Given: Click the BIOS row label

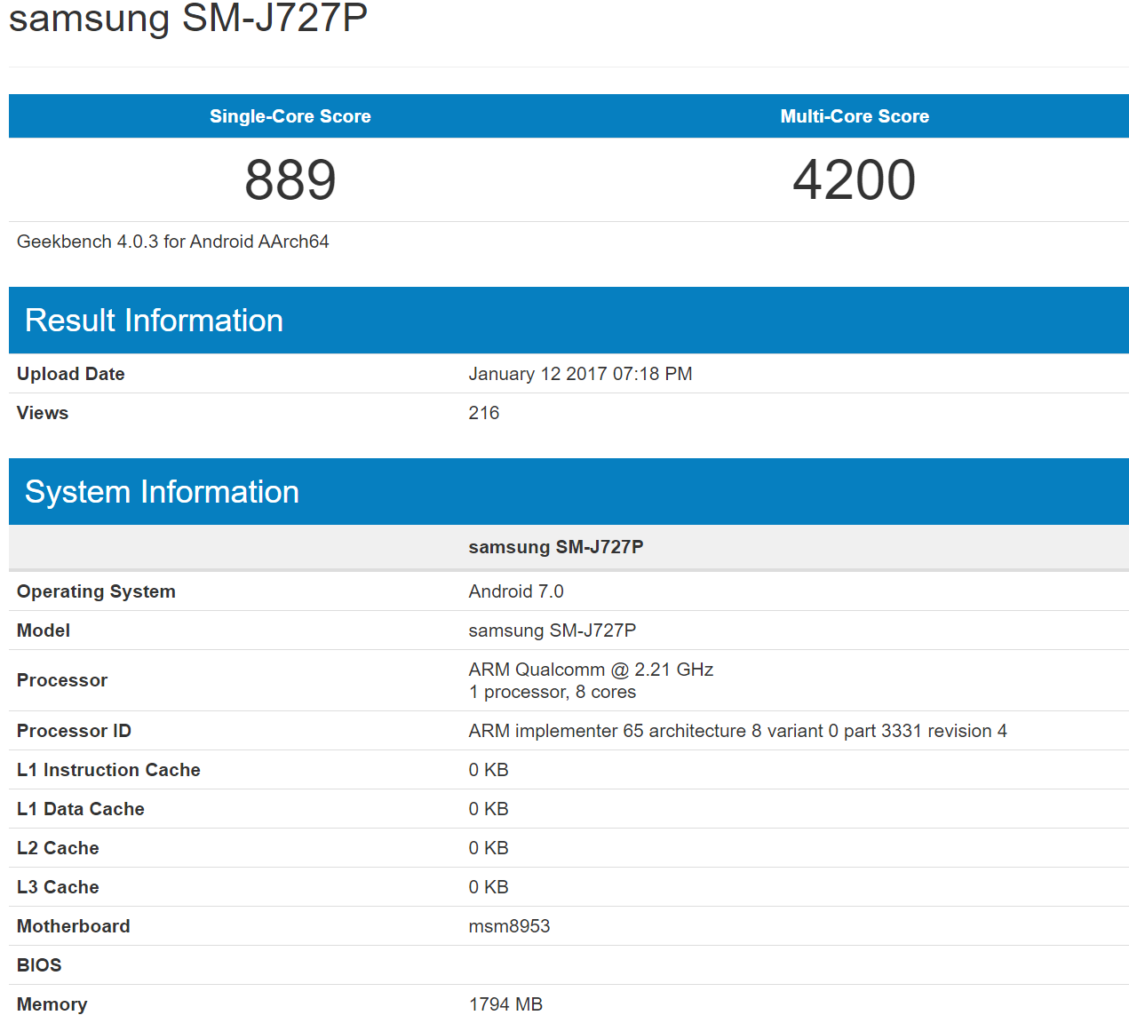Looking at the screenshot, I should click(x=39, y=965).
